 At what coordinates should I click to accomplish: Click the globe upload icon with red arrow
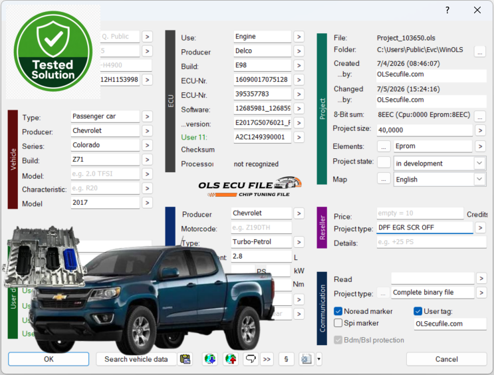[231, 359]
